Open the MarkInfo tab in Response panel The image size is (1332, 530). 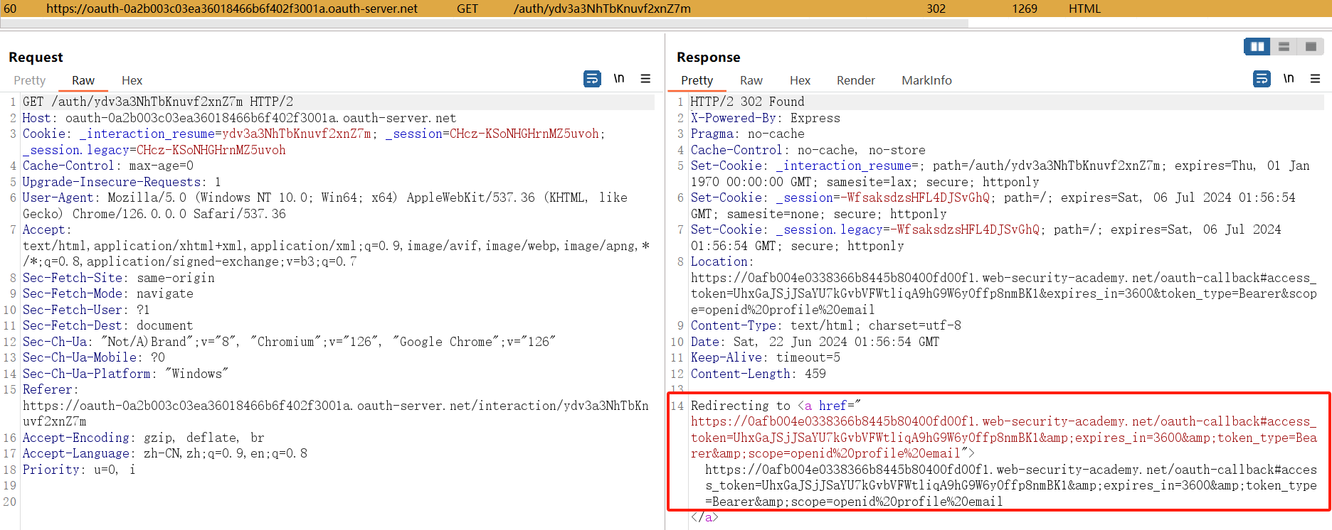926,80
